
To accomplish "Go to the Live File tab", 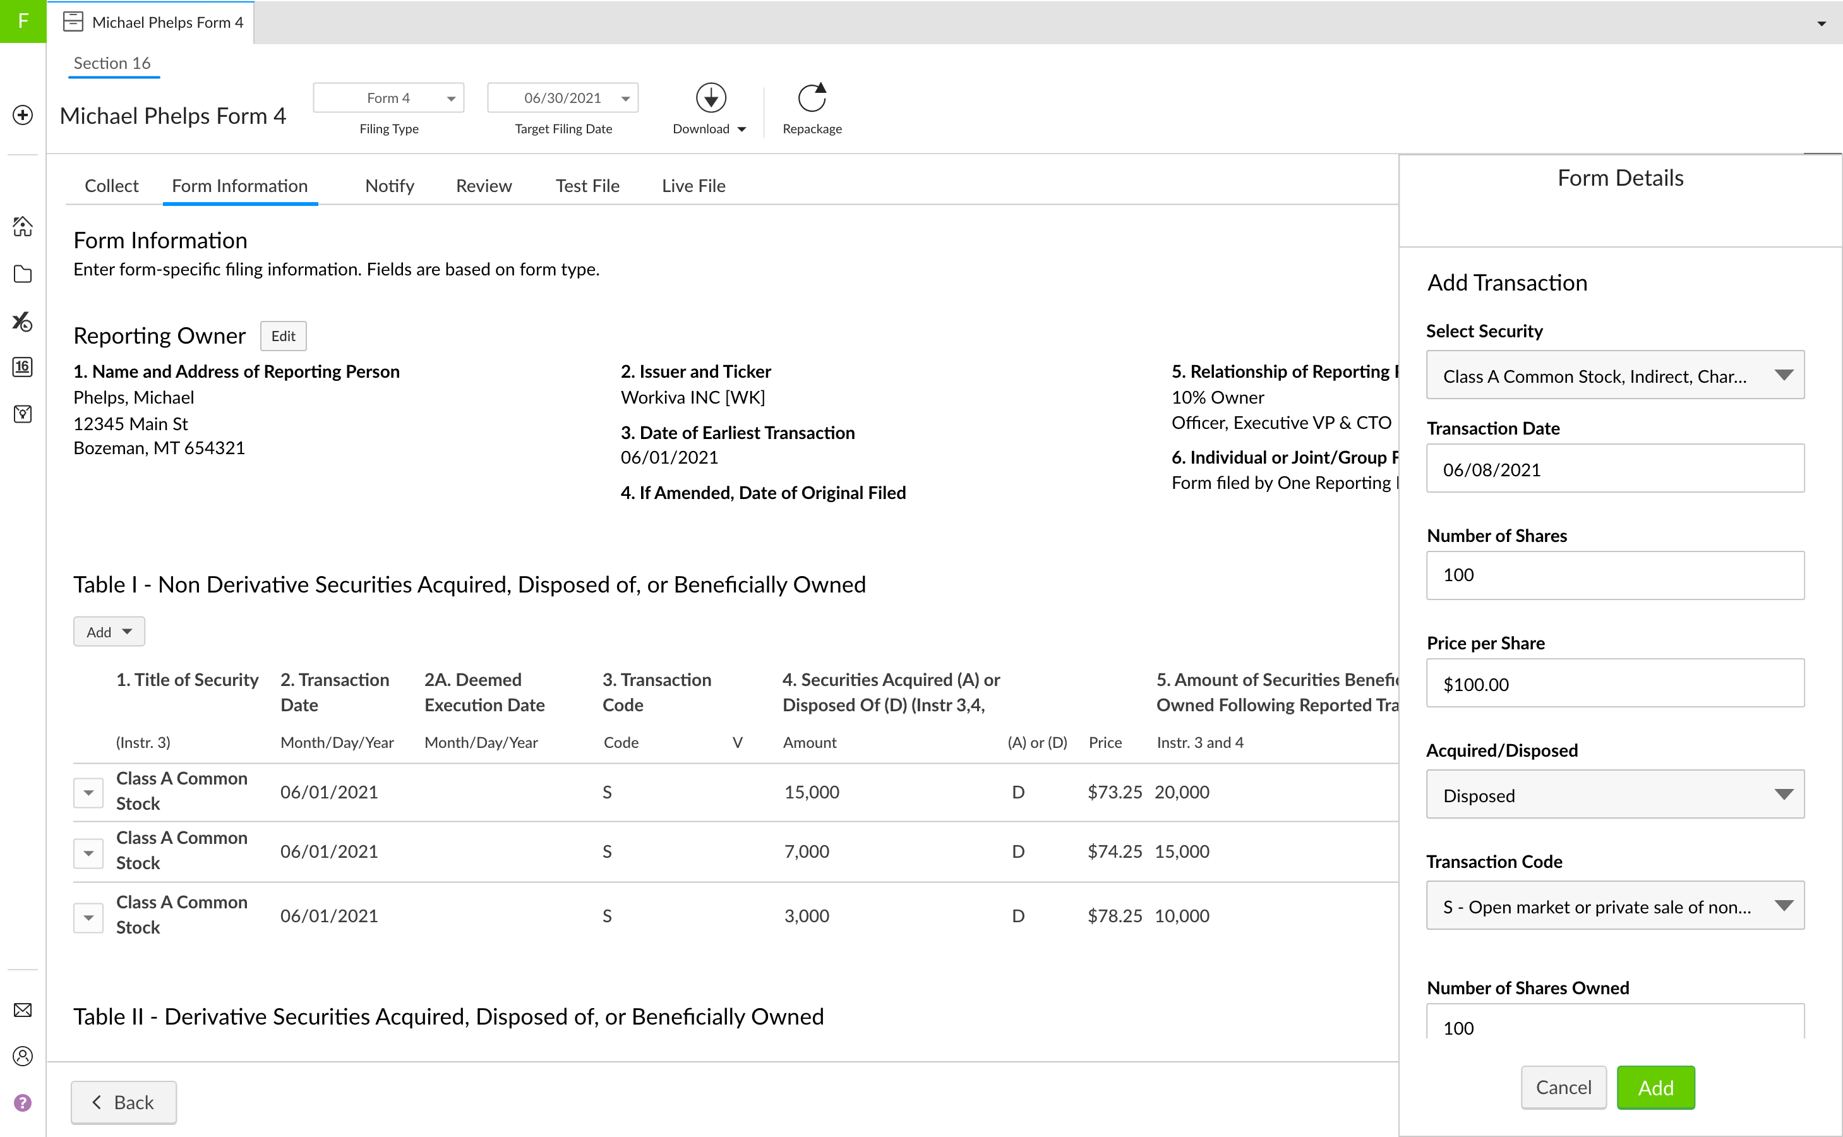I will (693, 186).
